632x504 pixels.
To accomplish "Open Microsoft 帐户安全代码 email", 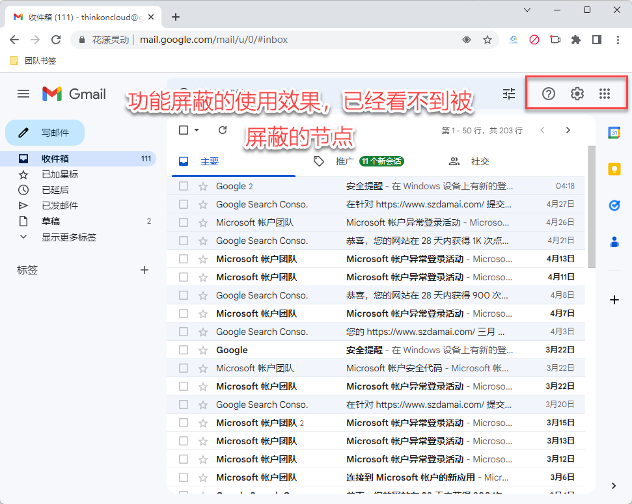I will coord(376,368).
